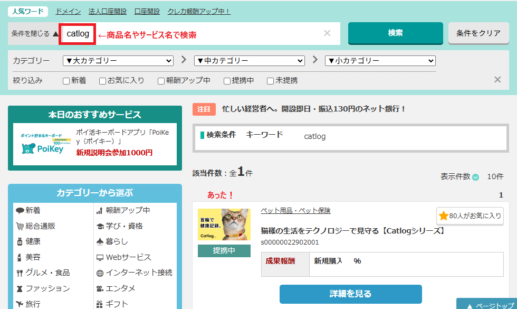Viewport: 517px width, 309px height.
Task: Click the 提携中 status badge under thumbnail
Action: 224,250
